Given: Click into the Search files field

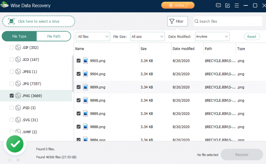Looking at the screenshot, I should [228, 21].
